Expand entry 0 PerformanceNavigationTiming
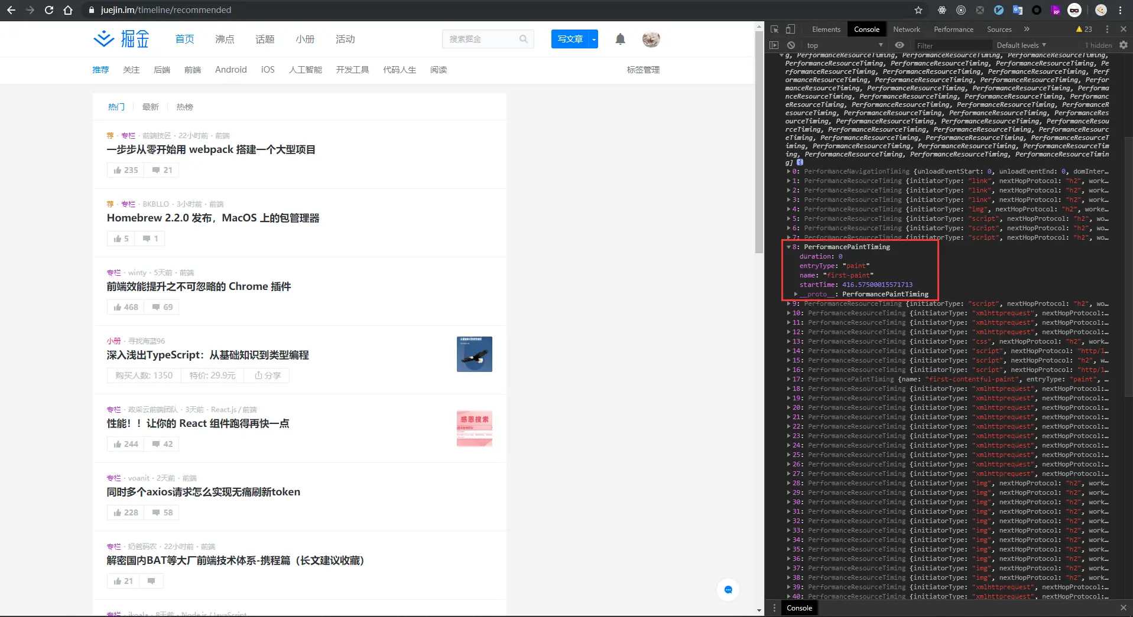This screenshot has width=1133, height=617. click(x=788, y=171)
